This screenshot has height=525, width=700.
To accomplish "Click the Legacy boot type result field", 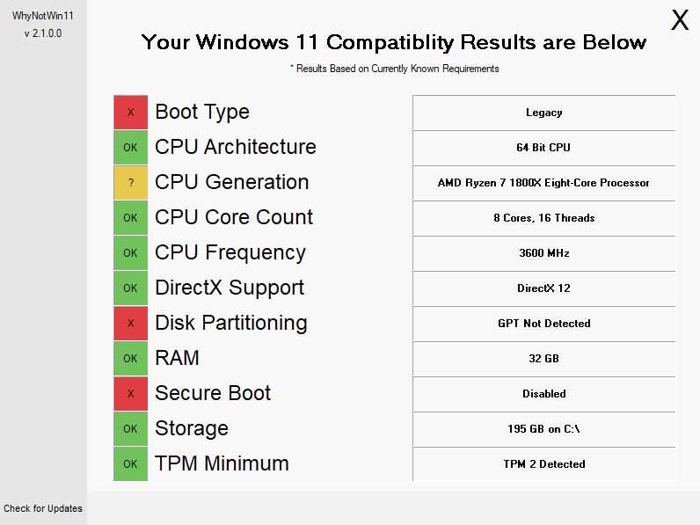I will coord(543,113).
